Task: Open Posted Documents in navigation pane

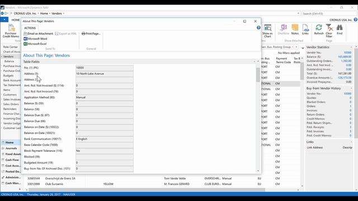Action: click(11, 171)
